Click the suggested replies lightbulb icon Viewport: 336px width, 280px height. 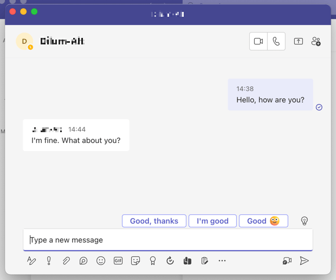[305, 221]
